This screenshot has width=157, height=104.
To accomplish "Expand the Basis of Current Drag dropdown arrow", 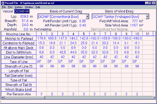I will tap(87, 17).
